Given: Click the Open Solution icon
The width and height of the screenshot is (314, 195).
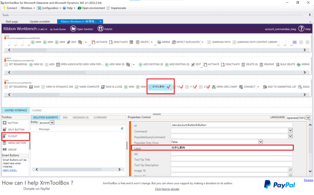Looking at the screenshot, I should click(73, 29).
